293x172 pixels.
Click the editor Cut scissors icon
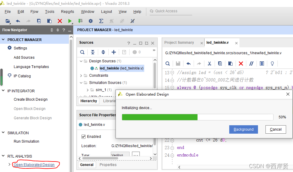coord(209,64)
